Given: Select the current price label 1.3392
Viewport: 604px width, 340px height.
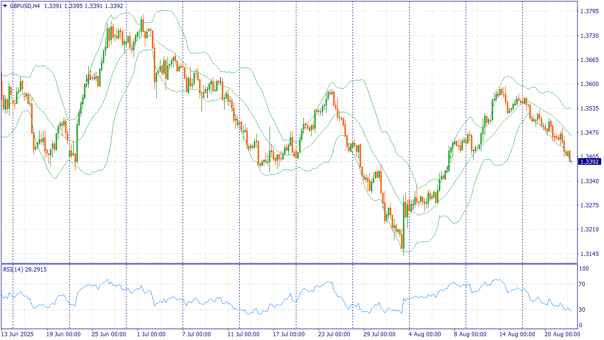Looking at the screenshot, I should [590, 161].
